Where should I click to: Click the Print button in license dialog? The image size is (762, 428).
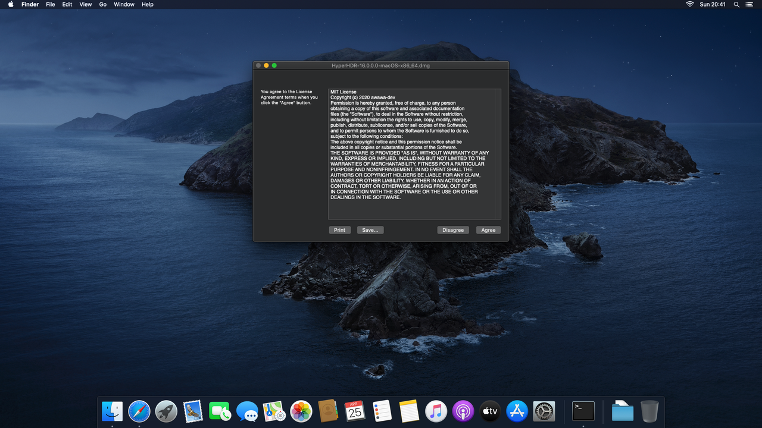coord(339,230)
